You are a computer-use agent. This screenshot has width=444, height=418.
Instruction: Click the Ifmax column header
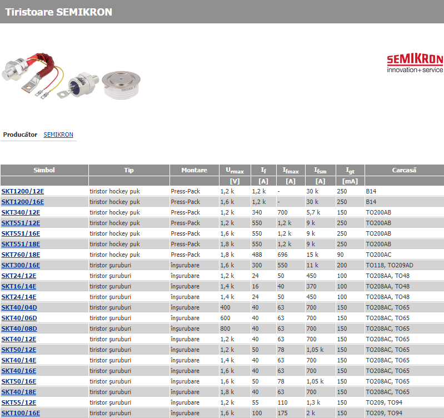point(291,170)
